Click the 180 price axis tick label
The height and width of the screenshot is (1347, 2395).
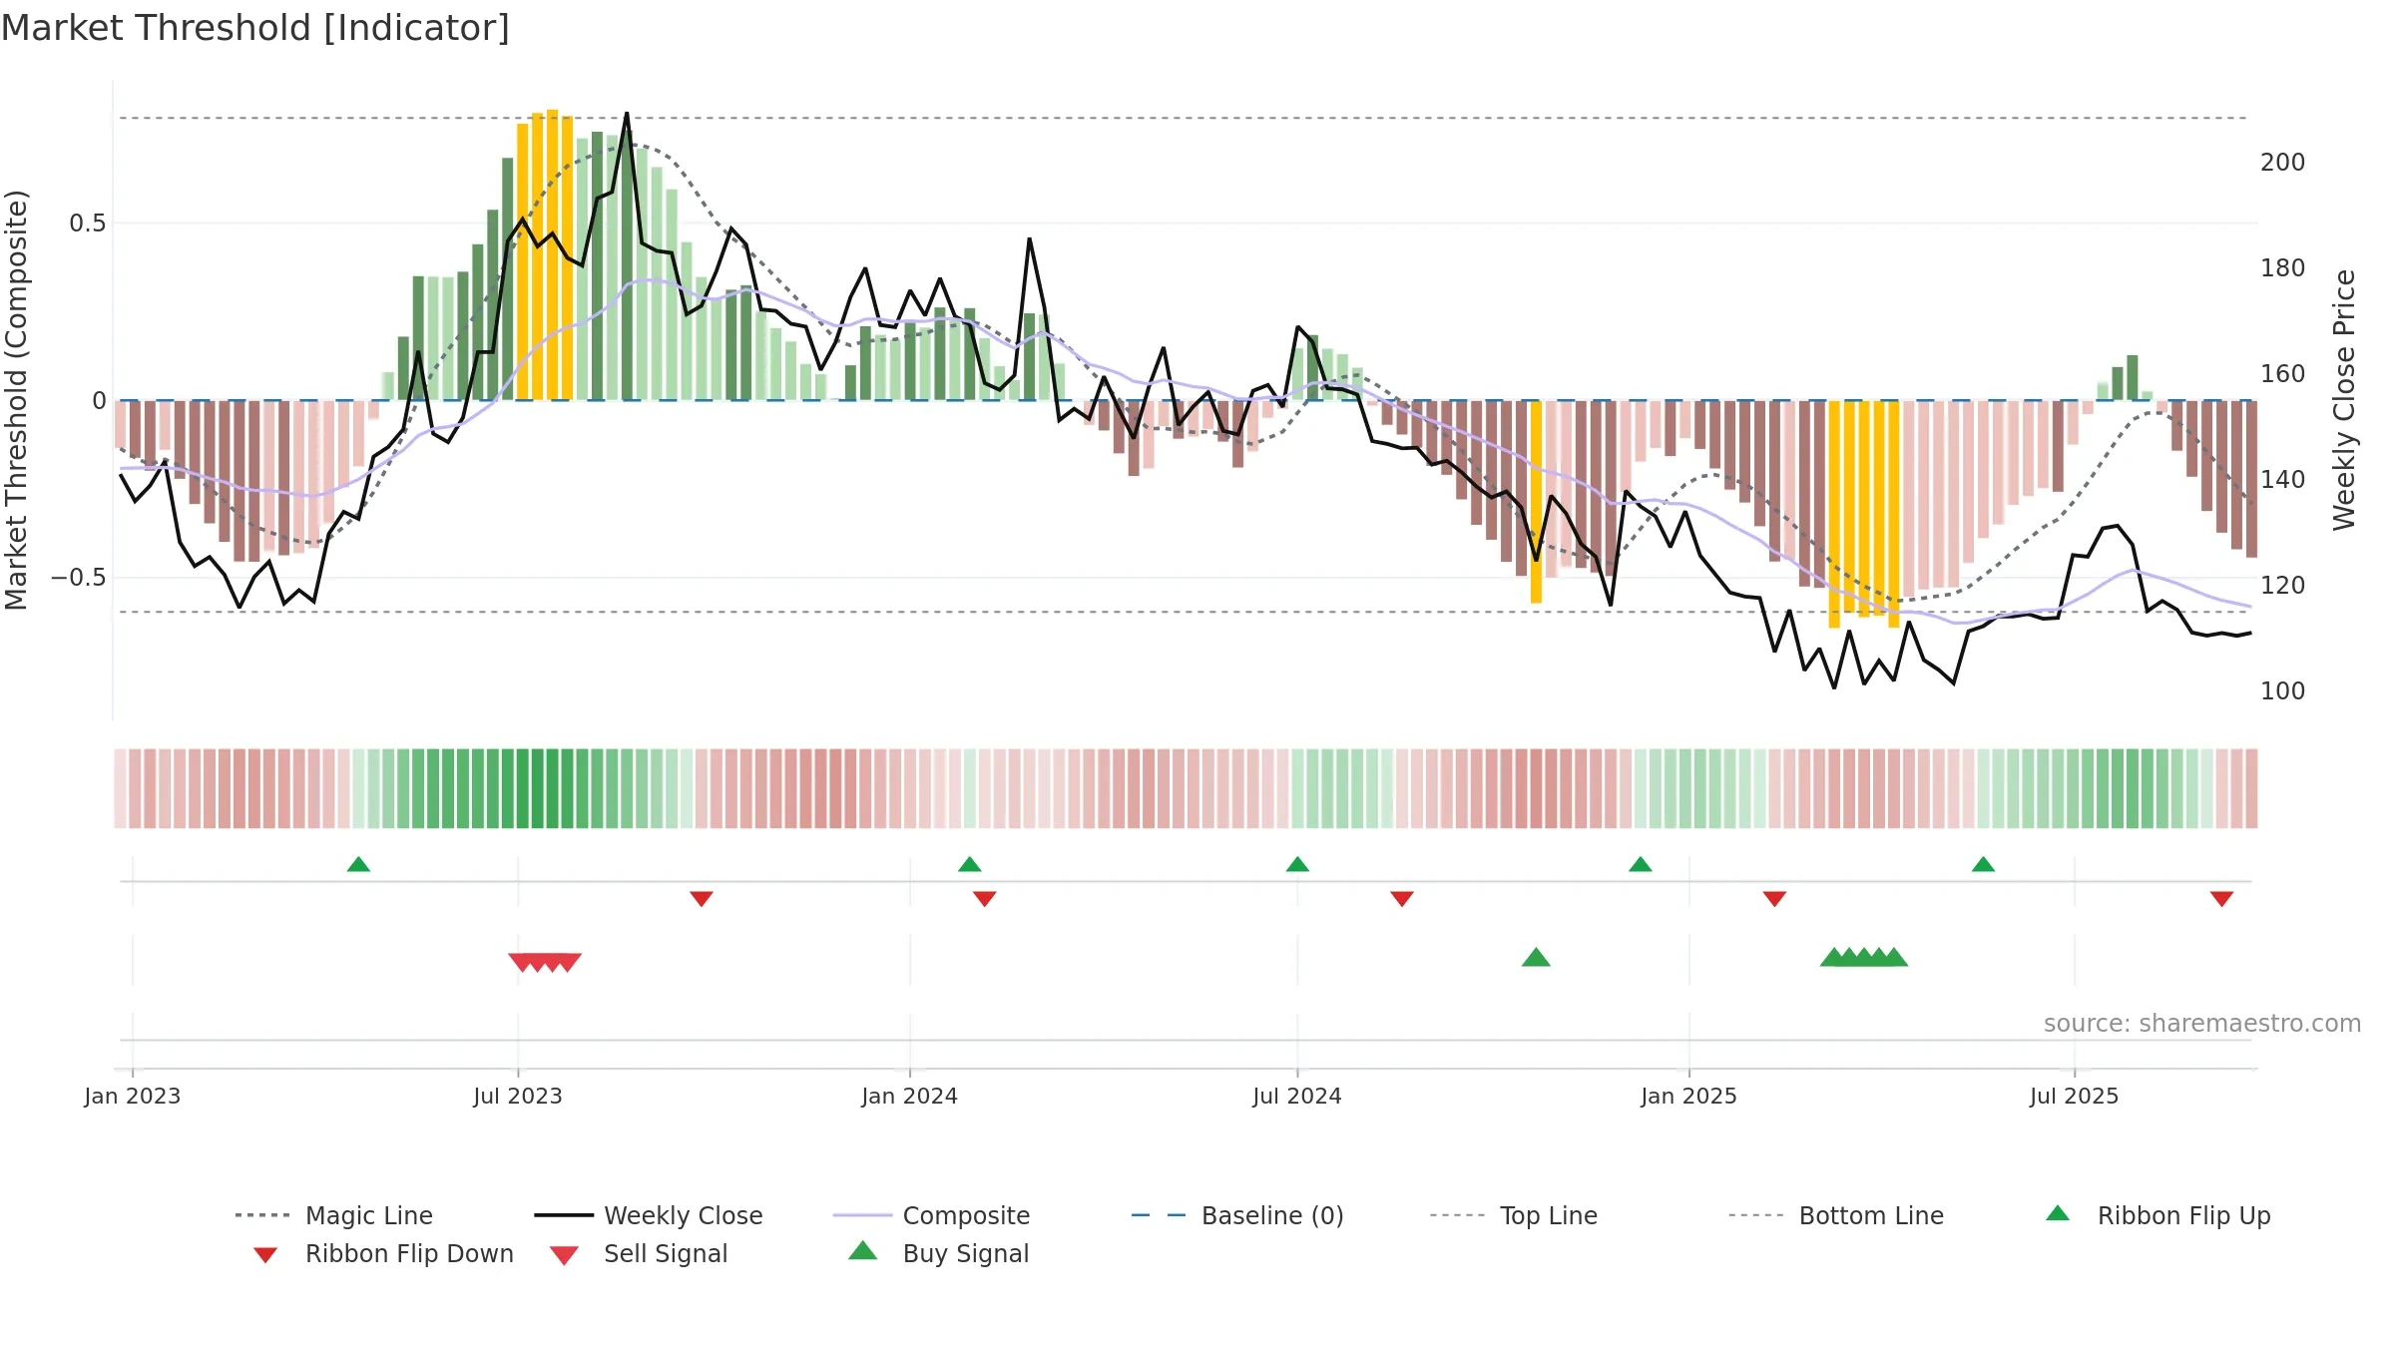(x=2283, y=267)
